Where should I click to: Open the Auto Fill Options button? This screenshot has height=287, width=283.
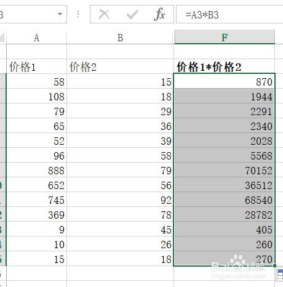click(280, 274)
